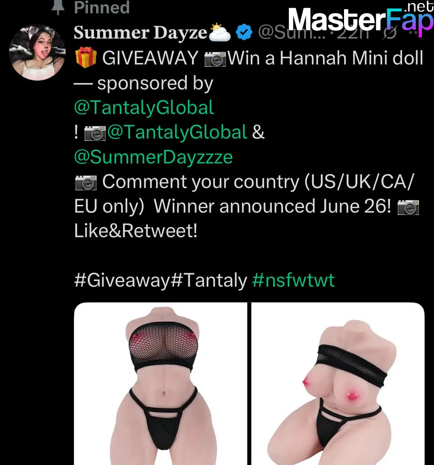The width and height of the screenshot is (434, 465).
Task: Click the slashed-circle icon near timestamp
Action: coord(389,33)
